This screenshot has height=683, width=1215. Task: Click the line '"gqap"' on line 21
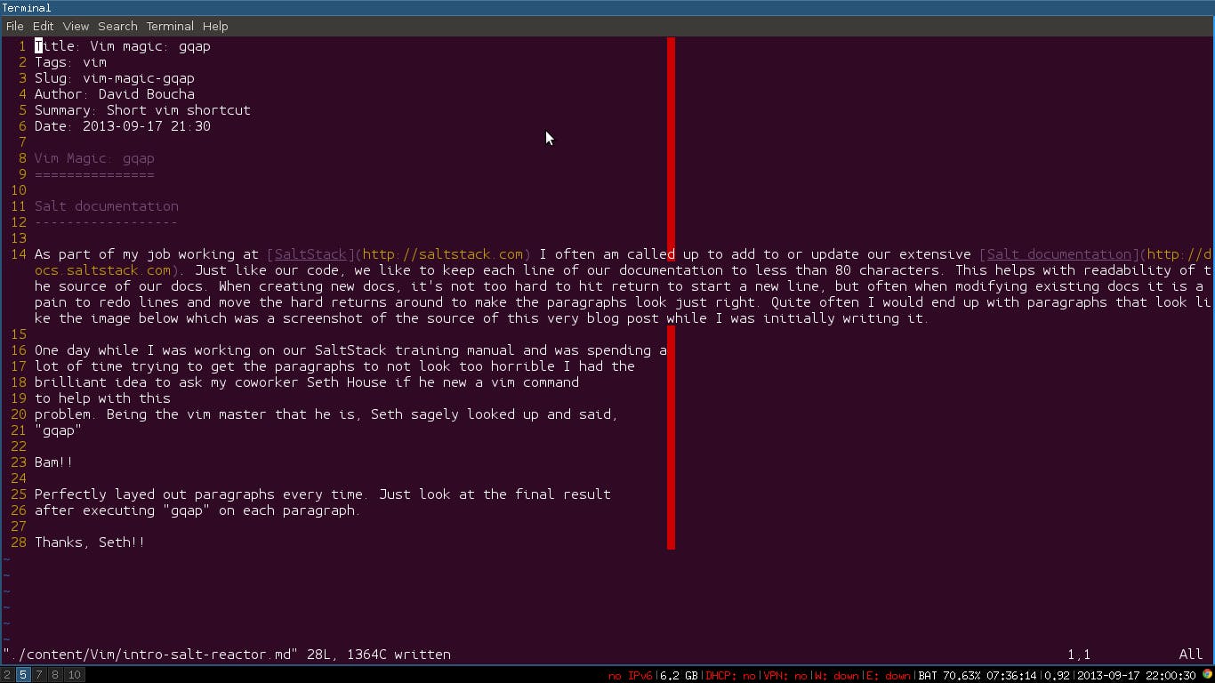[x=59, y=430]
